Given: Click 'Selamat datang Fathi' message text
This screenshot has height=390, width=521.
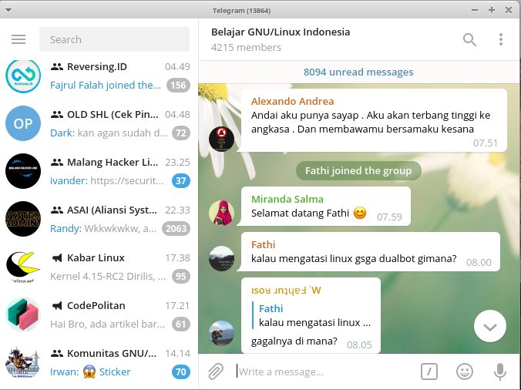Looking at the screenshot, I should coord(300,213).
